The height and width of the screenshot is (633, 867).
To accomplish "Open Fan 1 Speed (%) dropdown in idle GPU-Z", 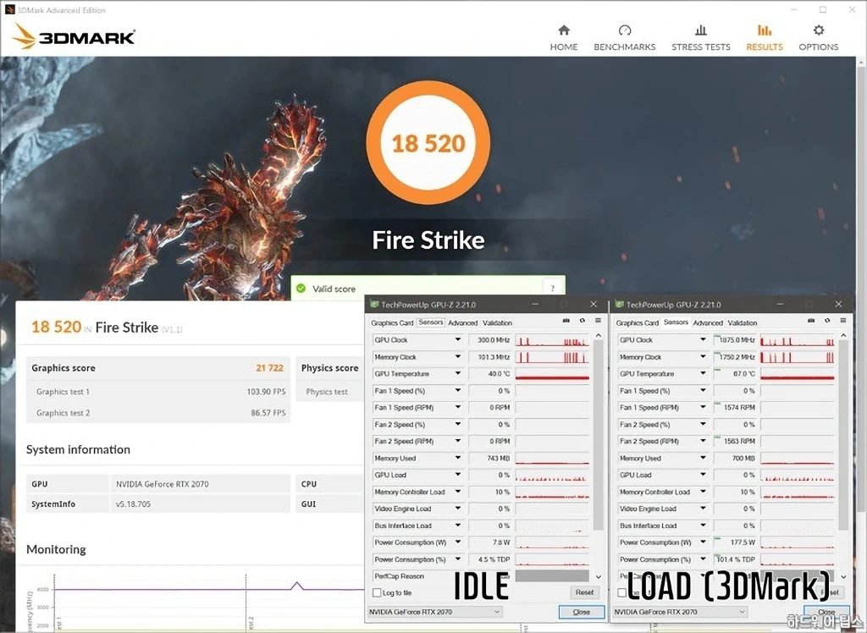I will coord(458,391).
